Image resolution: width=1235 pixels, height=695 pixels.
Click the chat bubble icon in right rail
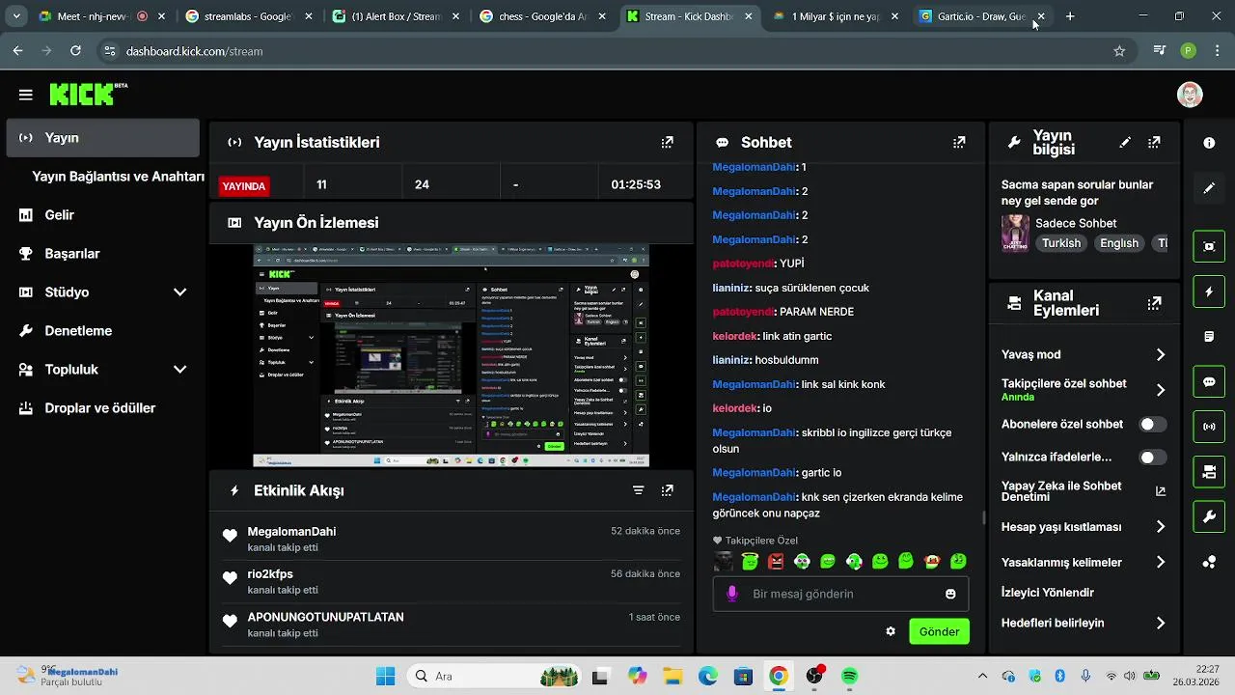[x=1209, y=381]
